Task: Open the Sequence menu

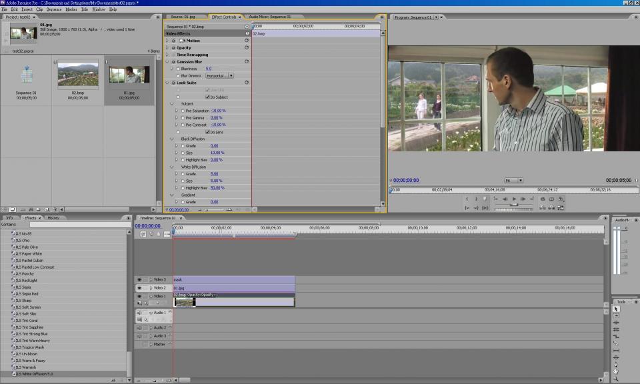Action: [54, 9]
